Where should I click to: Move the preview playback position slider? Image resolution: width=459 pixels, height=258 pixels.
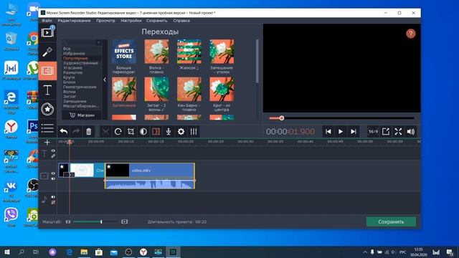coord(282,118)
